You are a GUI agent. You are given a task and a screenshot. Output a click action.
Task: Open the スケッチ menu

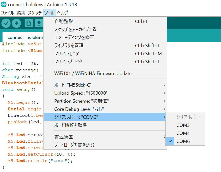35,13
